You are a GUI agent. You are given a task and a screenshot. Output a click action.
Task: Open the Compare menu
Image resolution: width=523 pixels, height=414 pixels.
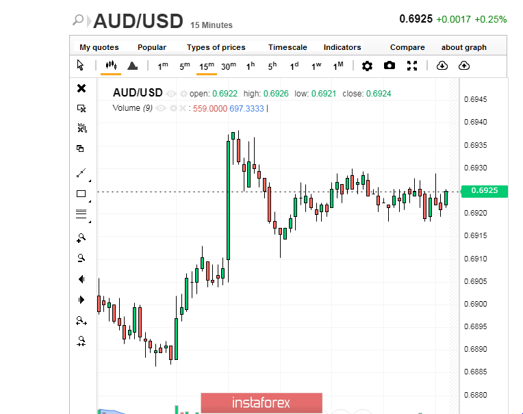pos(407,47)
